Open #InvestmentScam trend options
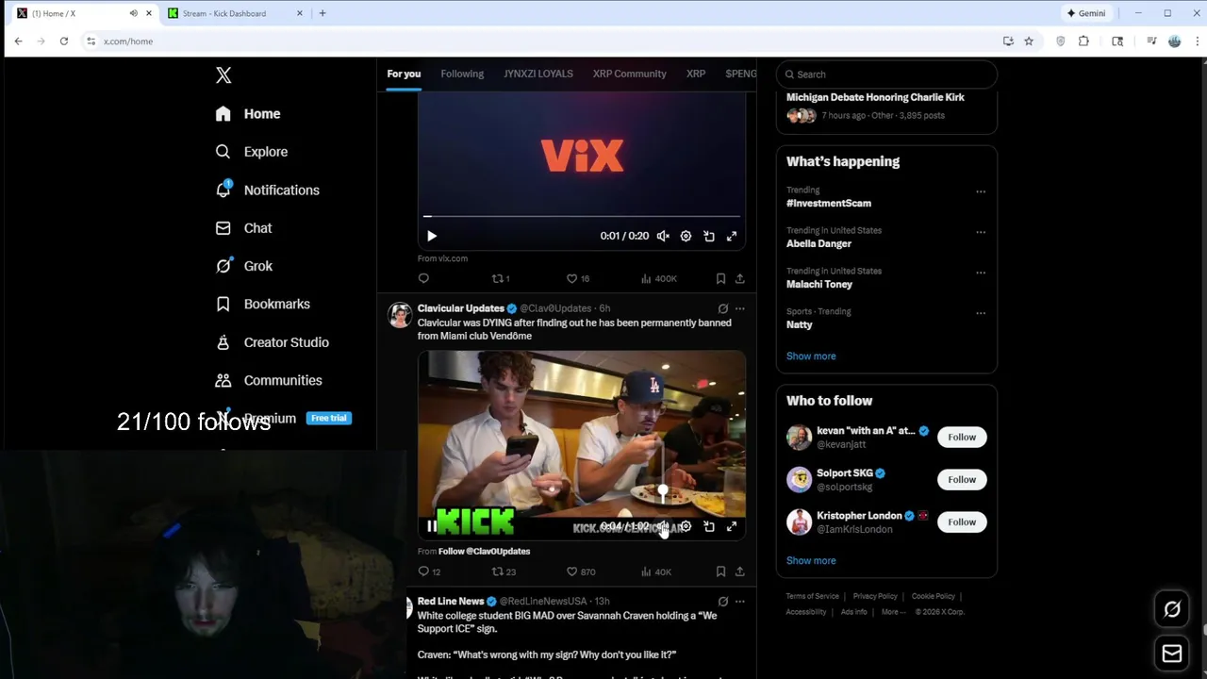 point(981,191)
